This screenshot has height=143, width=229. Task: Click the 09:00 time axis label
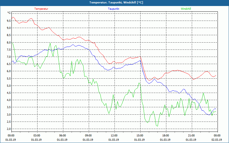coord(89,136)
